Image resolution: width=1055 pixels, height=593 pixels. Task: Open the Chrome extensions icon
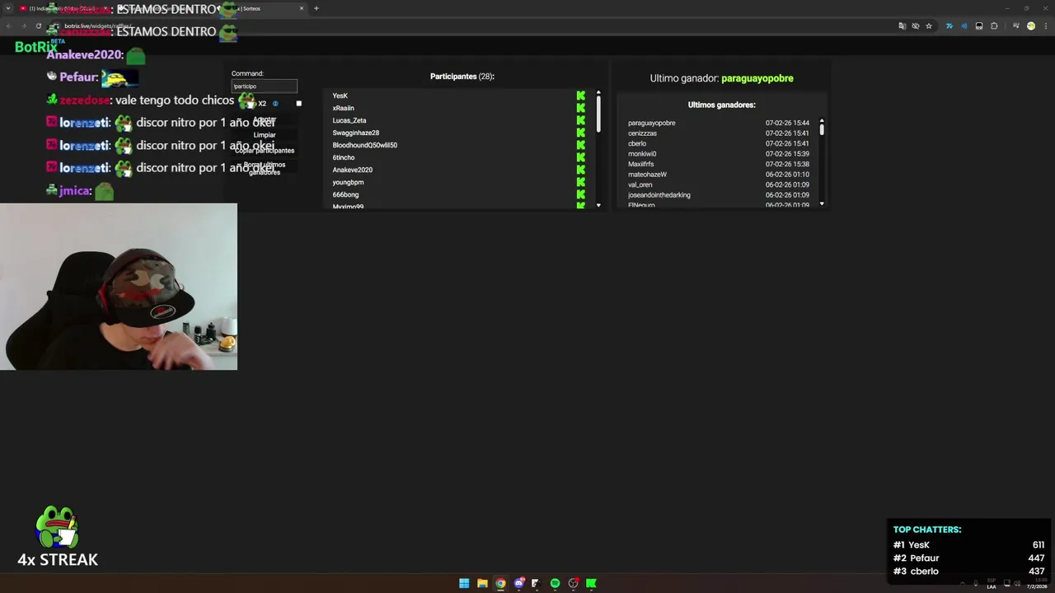coord(994,26)
